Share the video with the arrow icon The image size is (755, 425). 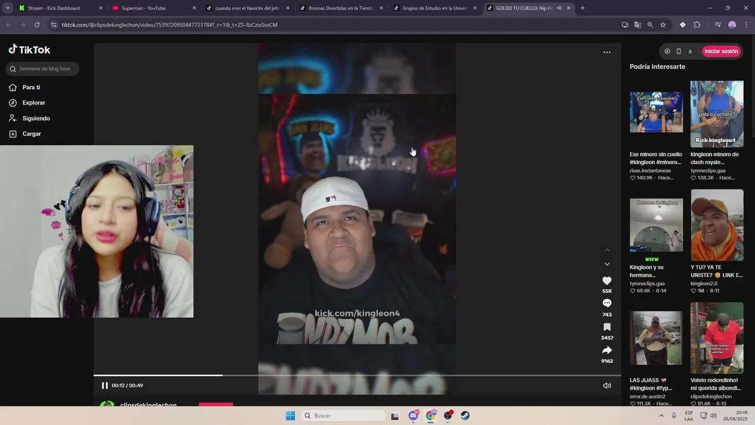(607, 350)
